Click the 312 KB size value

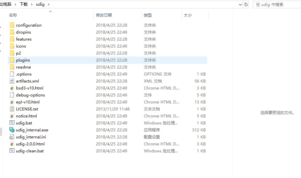pyautogui.click(x=199, y=130)
